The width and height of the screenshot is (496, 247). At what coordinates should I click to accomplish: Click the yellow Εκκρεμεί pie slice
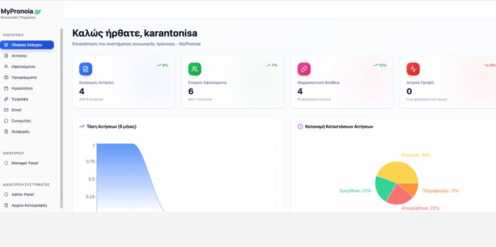tap(398, 172)
